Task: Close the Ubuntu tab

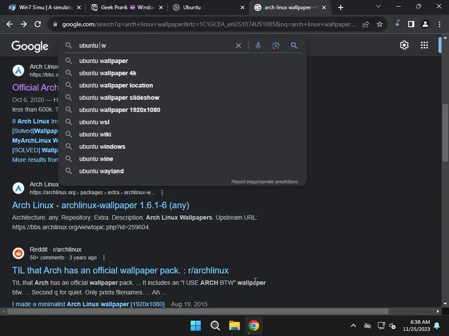Action: pos(242,8)
